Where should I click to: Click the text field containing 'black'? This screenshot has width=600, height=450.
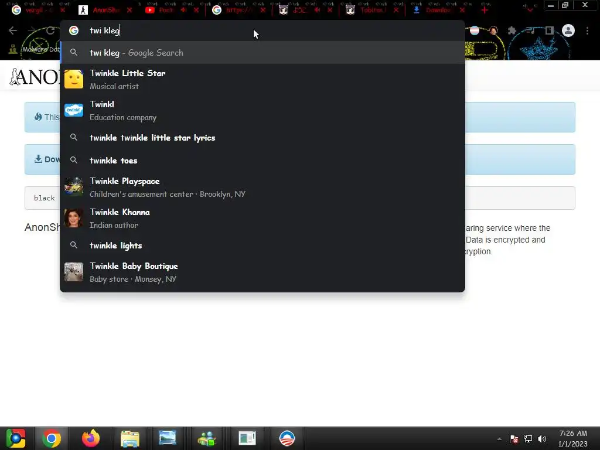(x=299, y=198)
